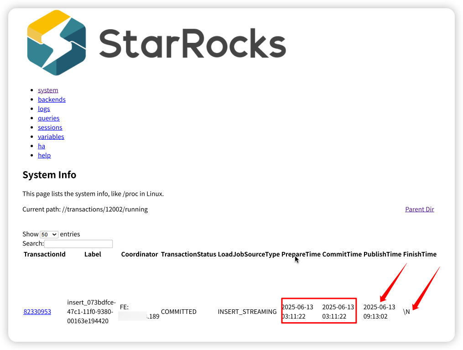Image resolution: width=463 pixels, height=350 pixels.
Task: Sort by LoadJobSourceType column header
Action: click(x=249, y=254)
